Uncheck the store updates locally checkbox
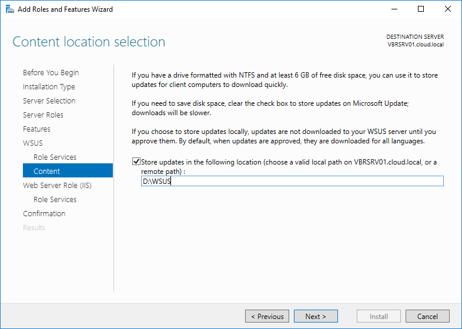 click(137, 162)
